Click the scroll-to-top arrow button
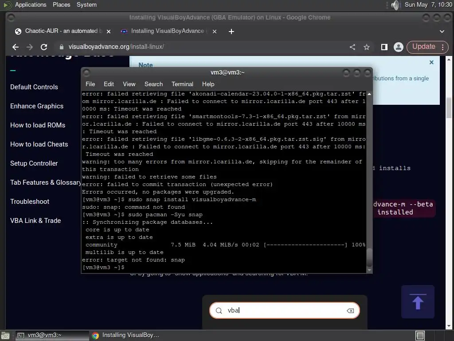 [418, 302]
